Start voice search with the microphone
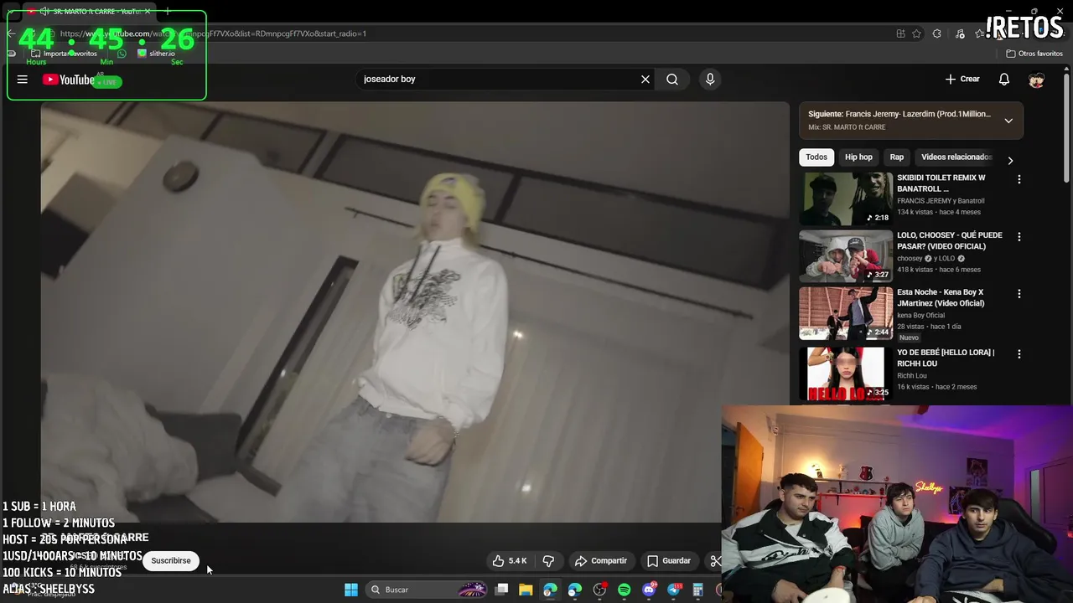Viewport: 1073px width, 603px height. point(710,80)
